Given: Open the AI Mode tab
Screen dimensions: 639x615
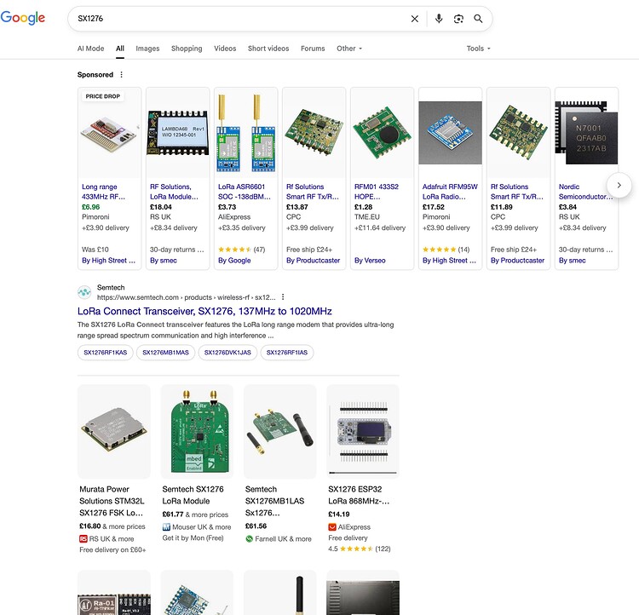Looking at the screenshot, I should click(x=90, y=49).
